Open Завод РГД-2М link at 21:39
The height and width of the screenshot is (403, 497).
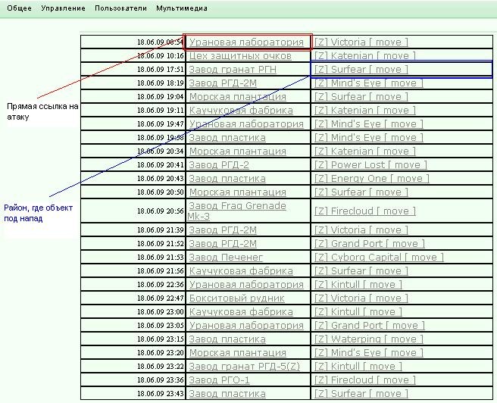pos(223,230)
